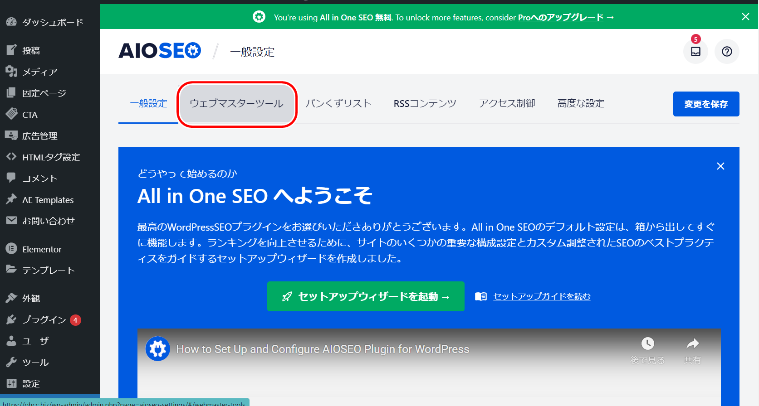Click the Proへのアップグレード link
759x406 pixels.
tap(561, 17)
